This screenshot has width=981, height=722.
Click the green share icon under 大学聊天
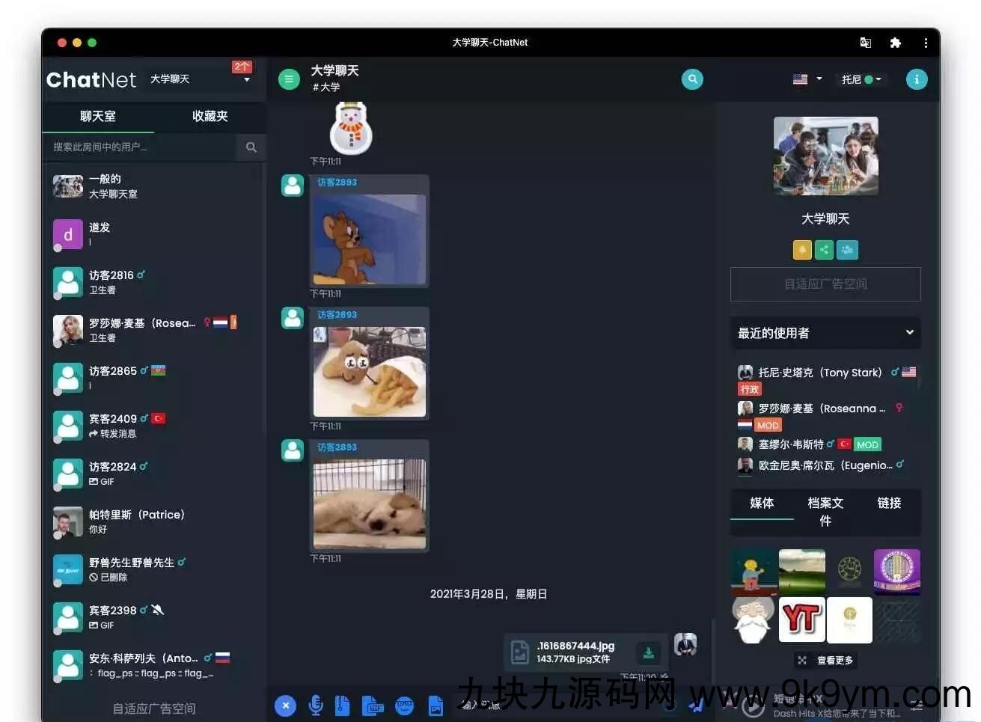(824, 250)
